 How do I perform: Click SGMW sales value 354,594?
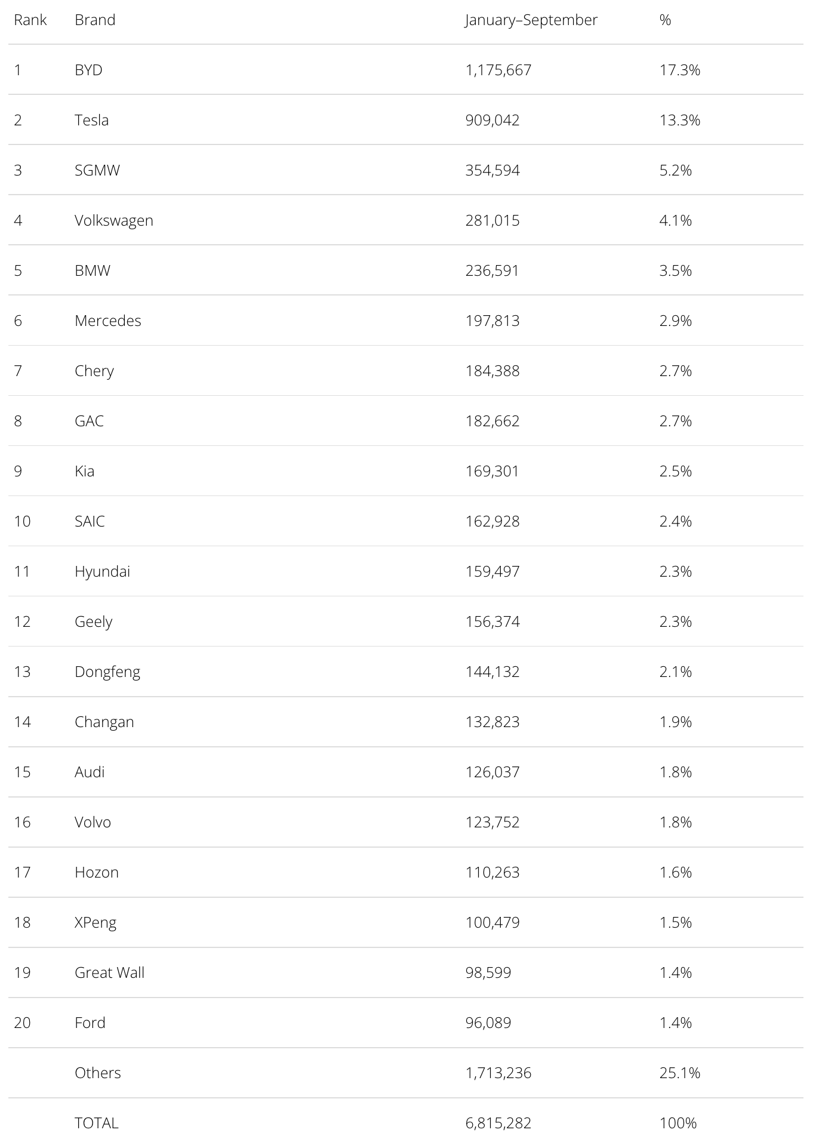pos(492,170)
